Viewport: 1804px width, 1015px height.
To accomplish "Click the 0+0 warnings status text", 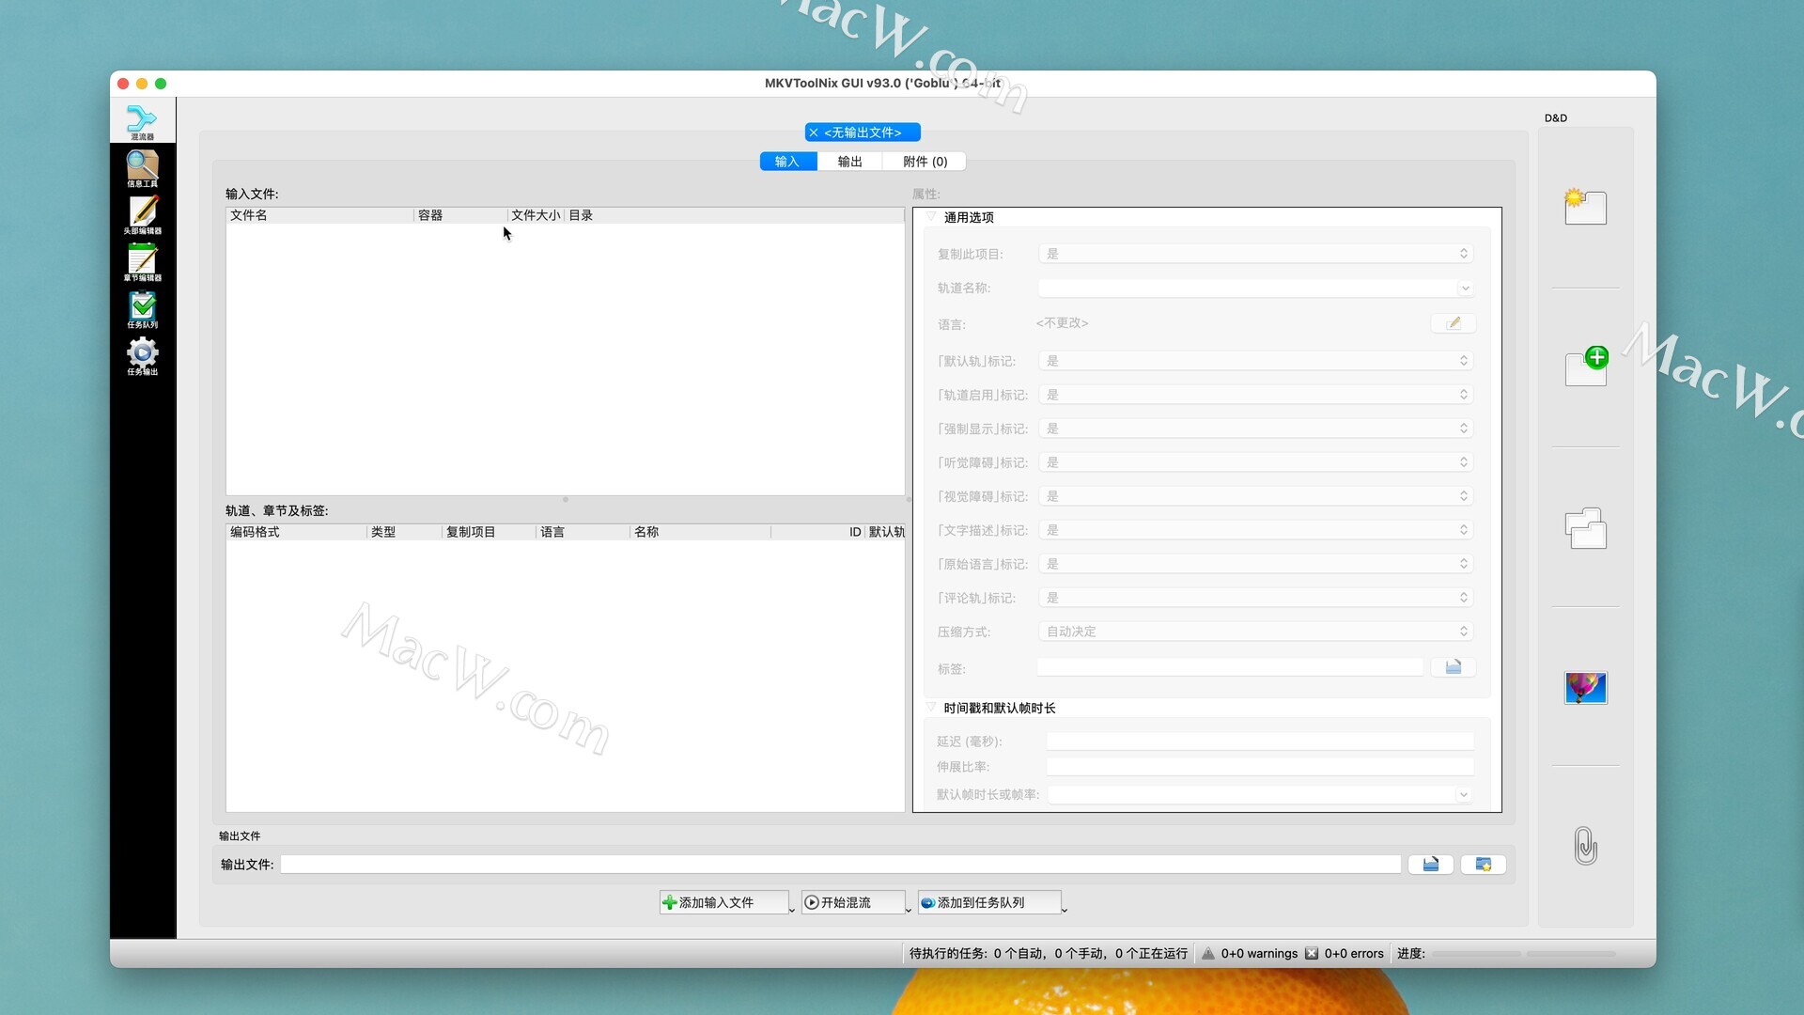I will click(x=1259, y=953).
